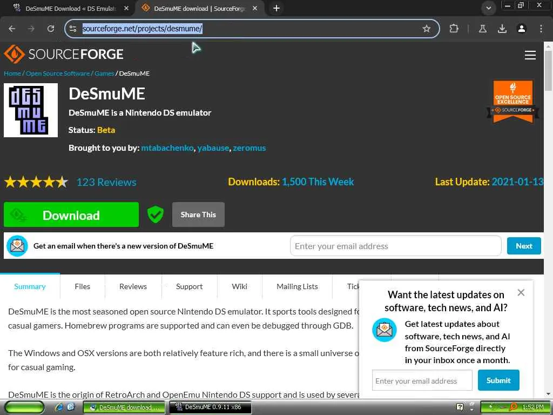Click the Next button for email signup
553x415 pixels.
click(x=524, y=246)
